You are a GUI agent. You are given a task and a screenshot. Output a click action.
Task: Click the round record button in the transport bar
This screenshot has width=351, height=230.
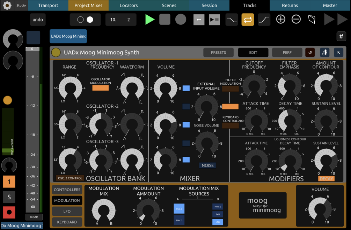(x=181, y=20)
